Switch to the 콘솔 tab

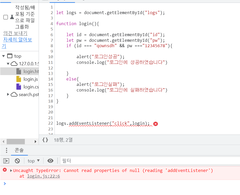click(x=19, y=150)
